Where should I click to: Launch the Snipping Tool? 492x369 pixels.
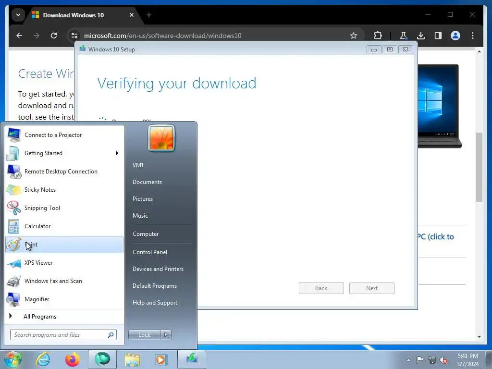tap(64, 208)
